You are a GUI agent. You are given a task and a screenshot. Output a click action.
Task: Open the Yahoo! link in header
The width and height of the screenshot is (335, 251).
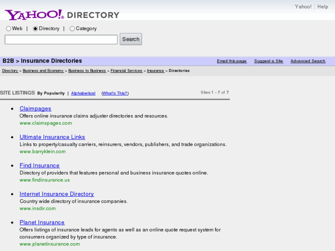303,6
